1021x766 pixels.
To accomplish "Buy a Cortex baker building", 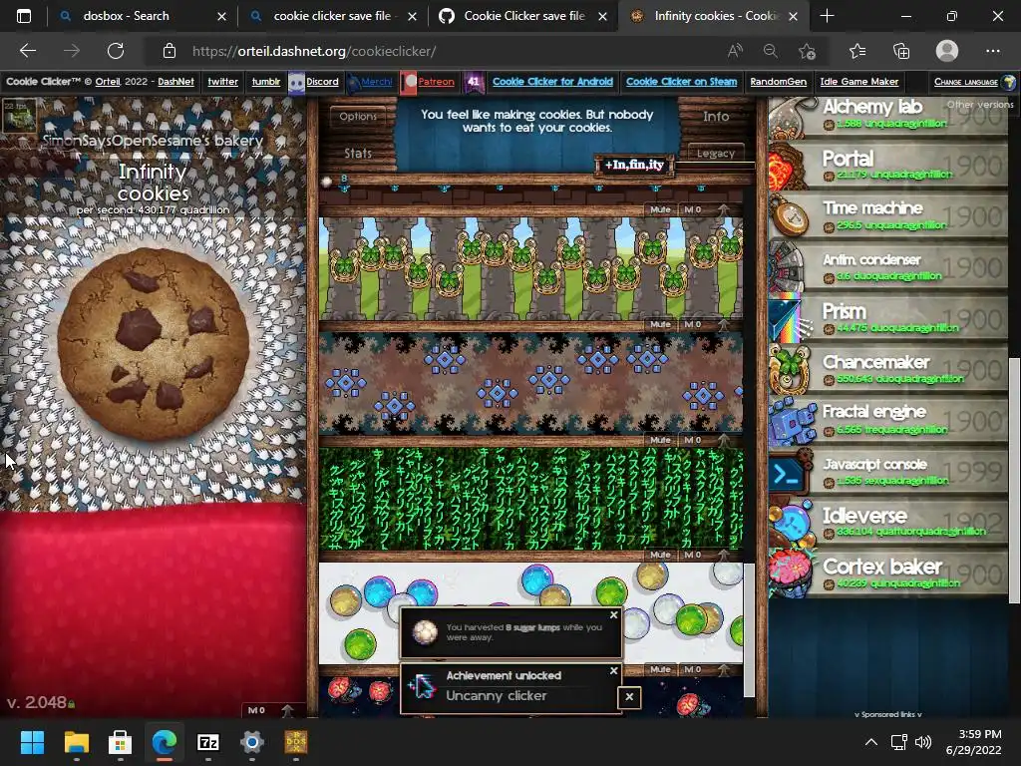I will click(x=888, y=573).
